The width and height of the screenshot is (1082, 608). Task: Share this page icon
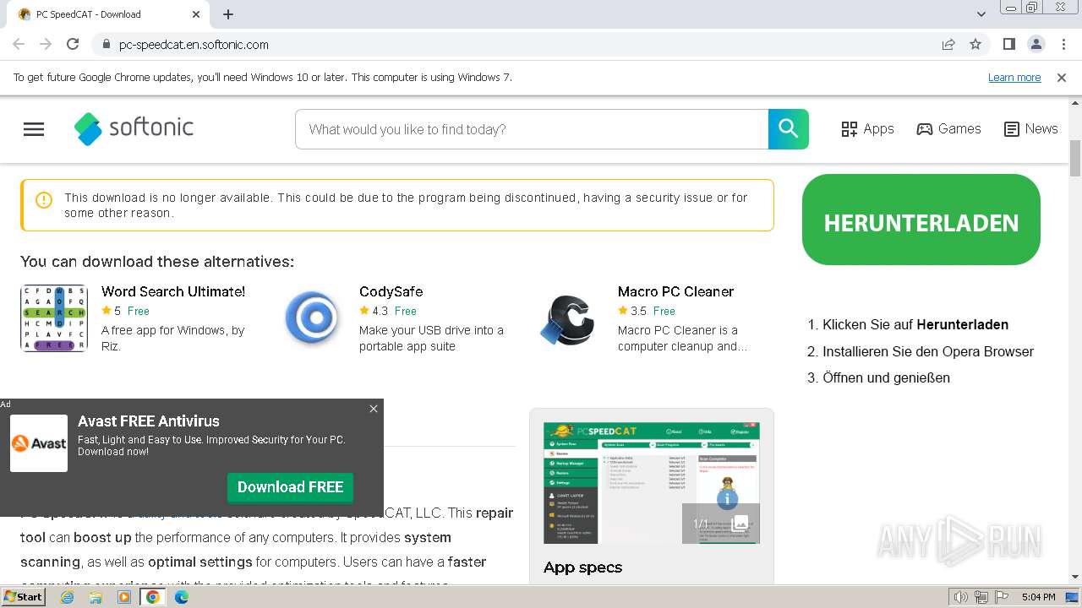click(948, 44)
